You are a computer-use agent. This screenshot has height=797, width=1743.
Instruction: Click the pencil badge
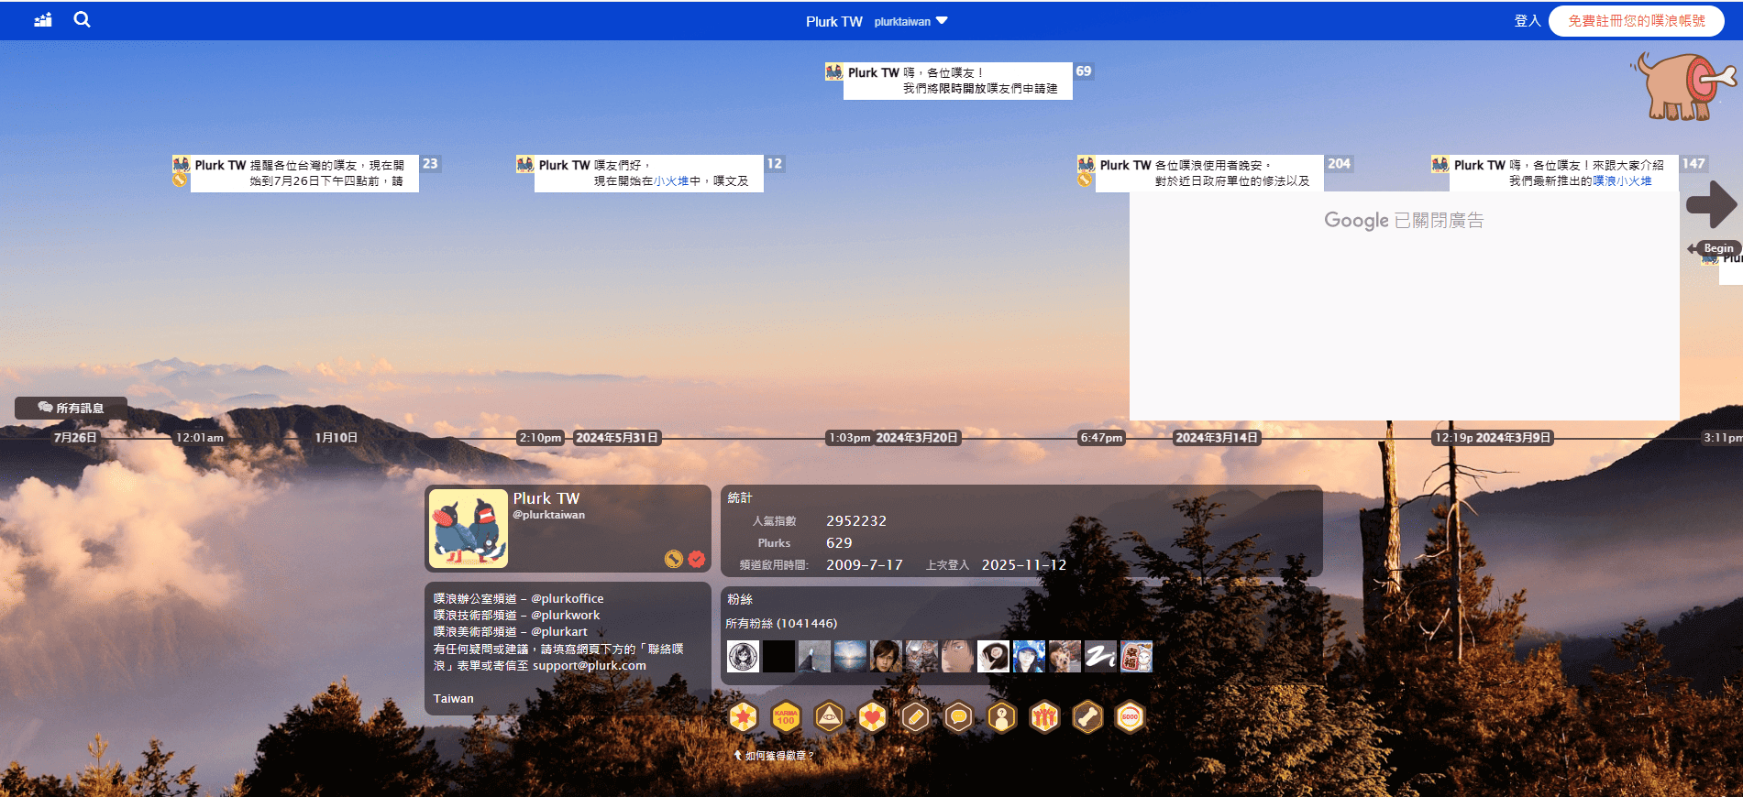click(x=915, y=716)
